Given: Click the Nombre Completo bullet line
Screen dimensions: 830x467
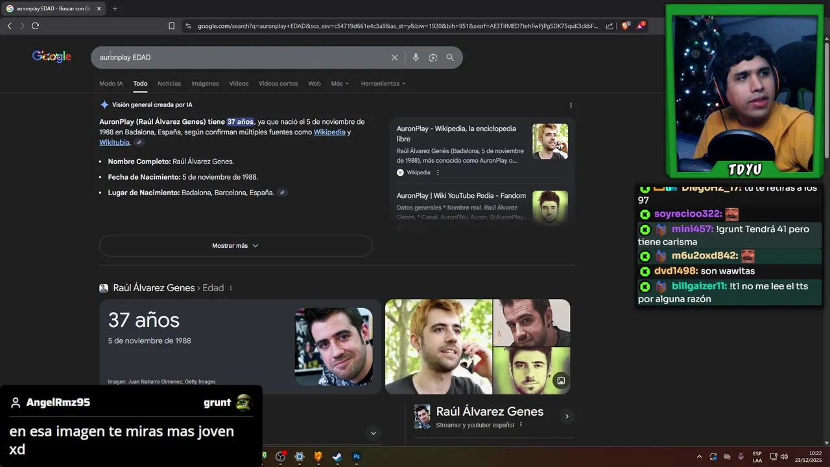Looking at the screenshot, I should click(x=171, y=162).
